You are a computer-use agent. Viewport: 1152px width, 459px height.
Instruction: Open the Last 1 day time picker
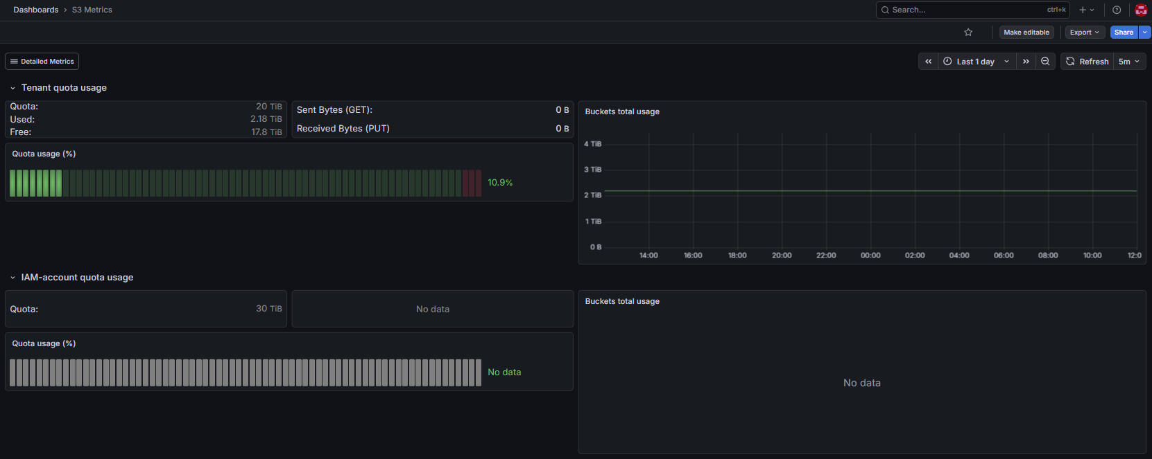click(x=977, y=62)
